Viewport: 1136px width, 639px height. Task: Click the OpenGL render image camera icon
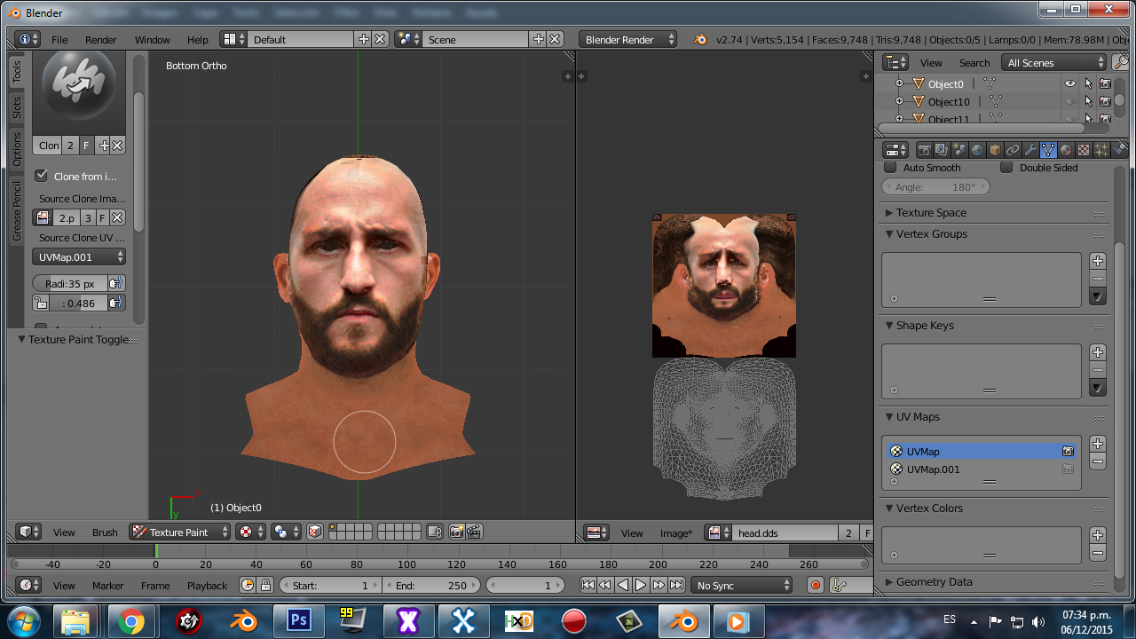click(457, 532)
